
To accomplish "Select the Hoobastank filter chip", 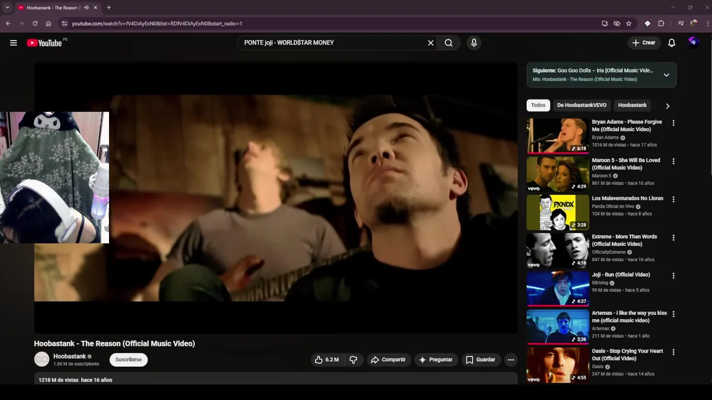I will 632,106.
